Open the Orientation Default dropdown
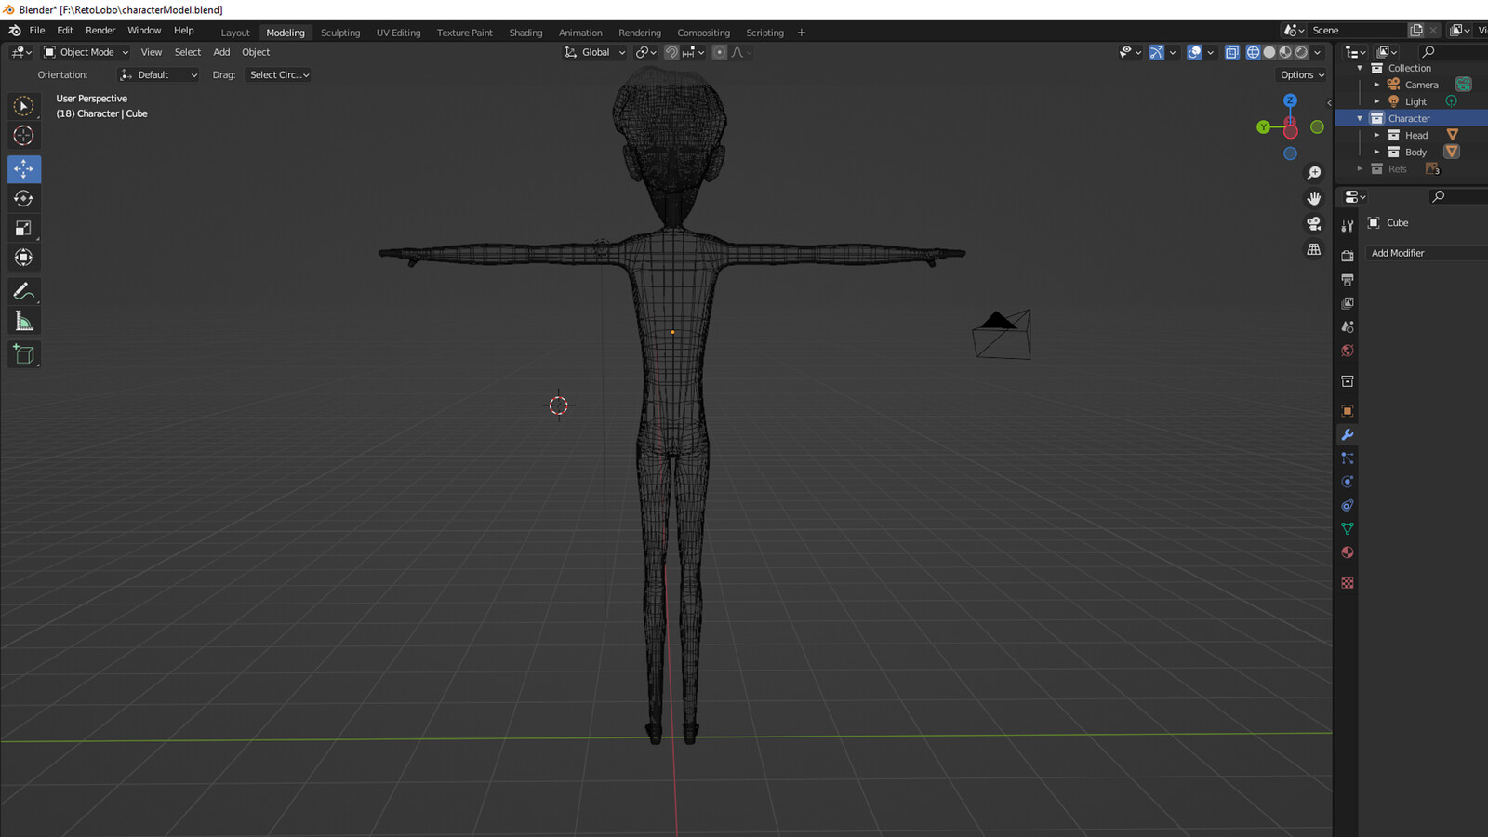The height and width of the screenshot is (837, 1488). [159, 74]
